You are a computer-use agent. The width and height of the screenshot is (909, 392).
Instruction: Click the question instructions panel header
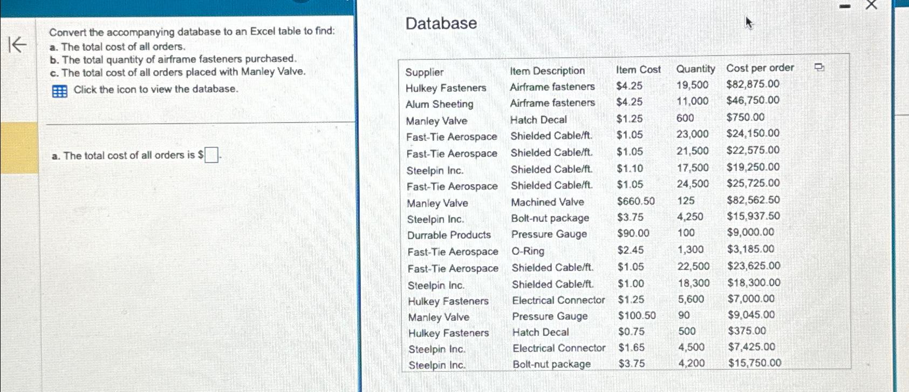tap(192, 31)
